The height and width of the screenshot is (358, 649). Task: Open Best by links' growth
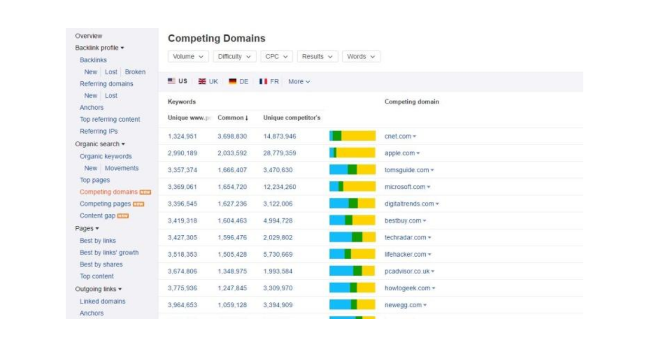[109, 253]
